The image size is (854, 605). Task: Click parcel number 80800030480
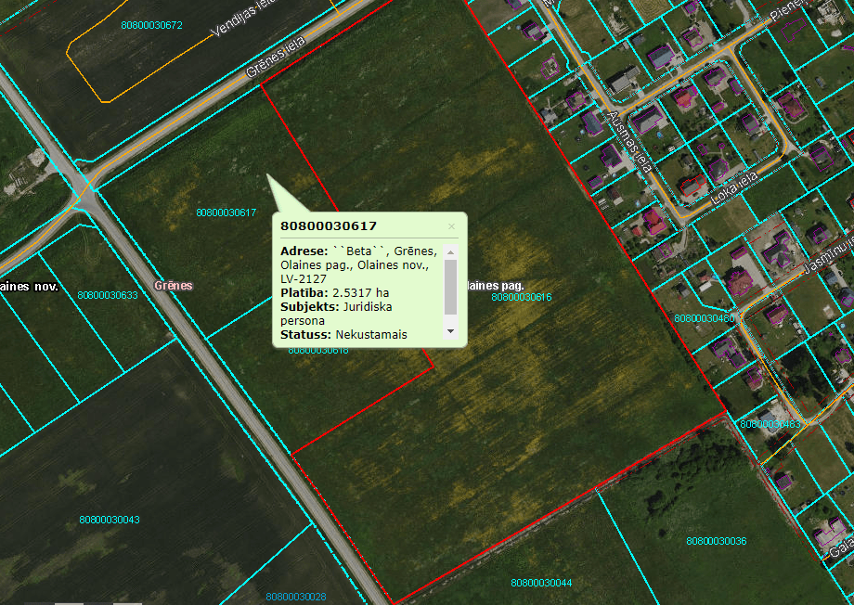pyautogui.click(x=705, y=318)
